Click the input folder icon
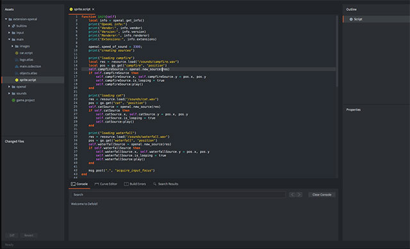Image resolution: width=410 pixels, height=249 pixels. coord(13,33)
